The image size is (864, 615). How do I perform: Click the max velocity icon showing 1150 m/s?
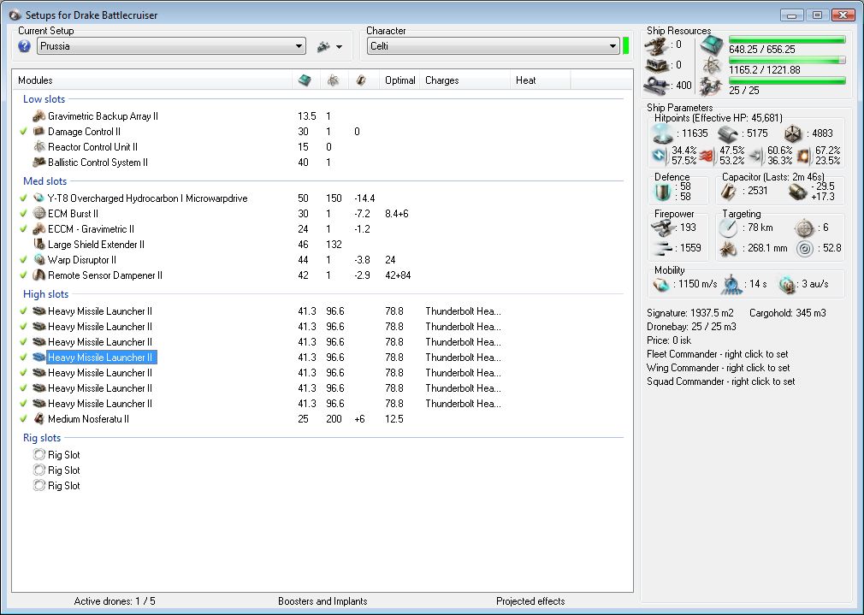click(x=661, y=284)
